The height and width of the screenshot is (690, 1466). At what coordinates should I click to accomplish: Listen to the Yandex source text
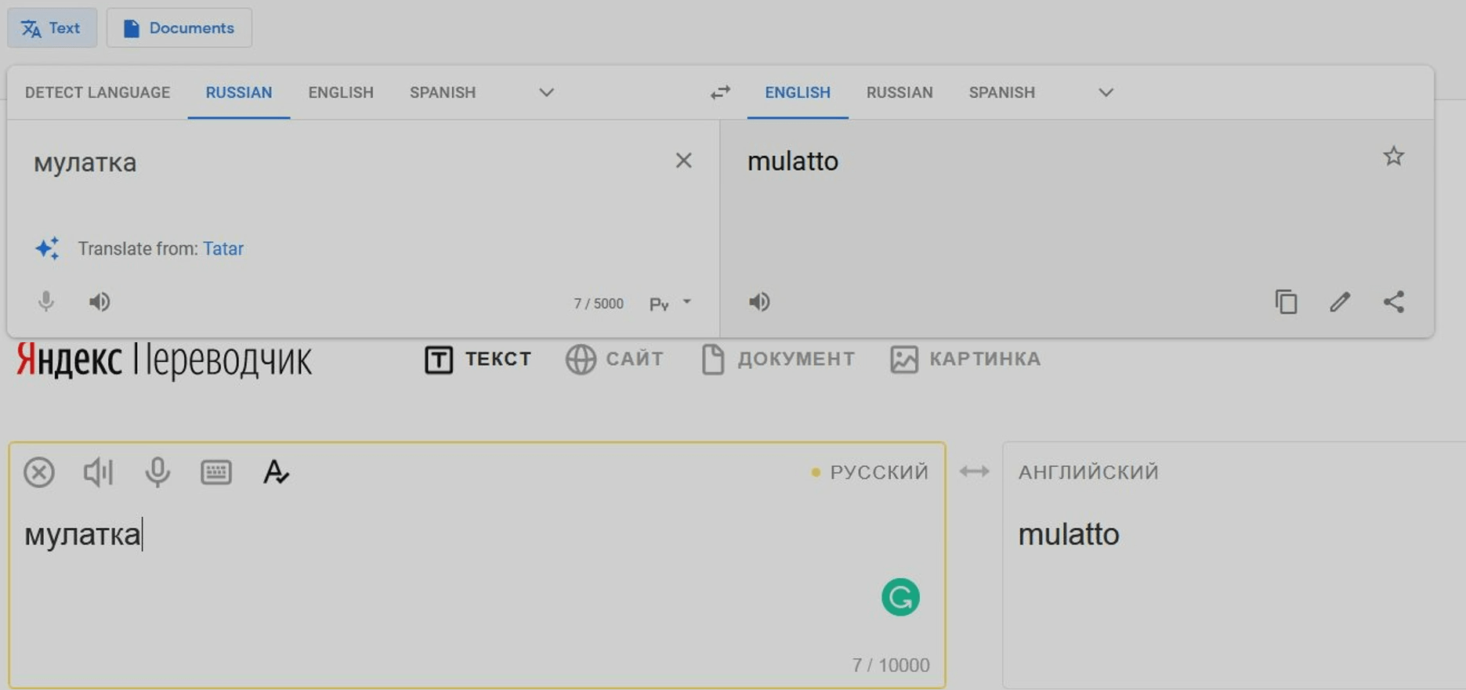coord(98,472)
